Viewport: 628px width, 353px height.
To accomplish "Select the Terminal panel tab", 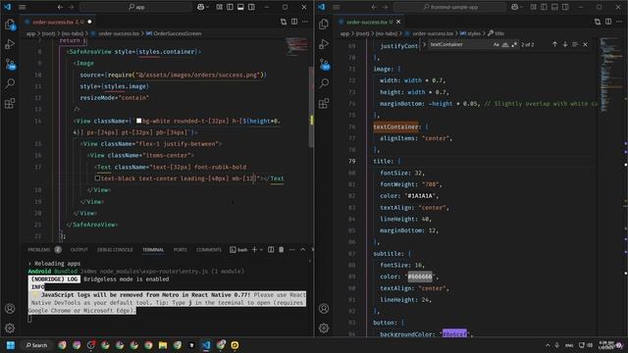I will [153, 249].
